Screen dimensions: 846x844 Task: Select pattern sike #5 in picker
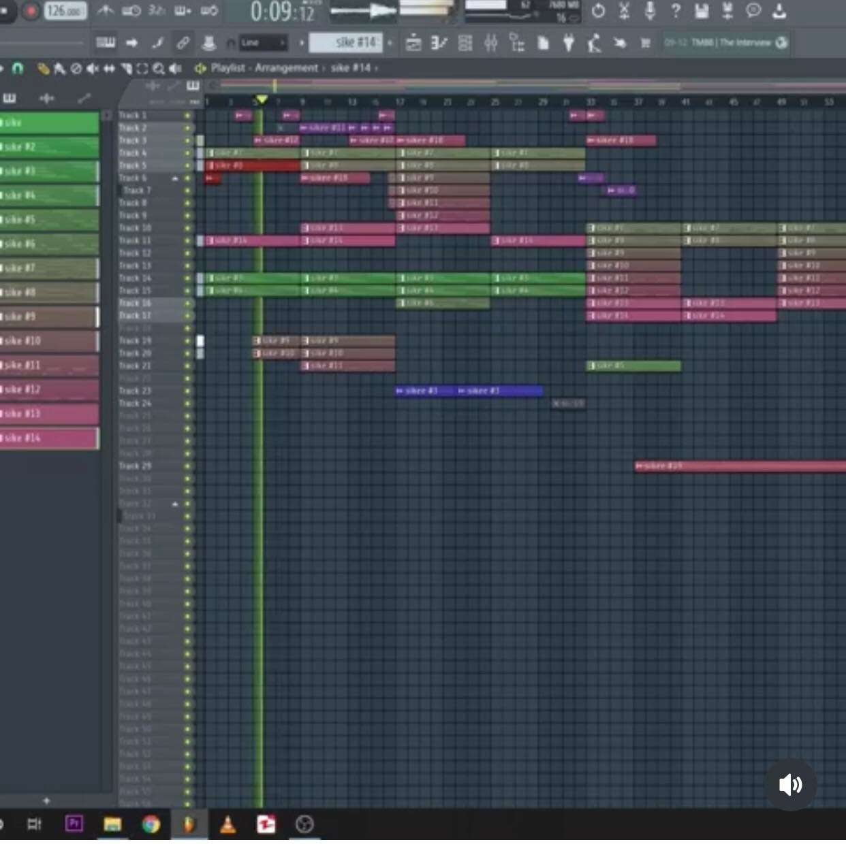[50, 220]
